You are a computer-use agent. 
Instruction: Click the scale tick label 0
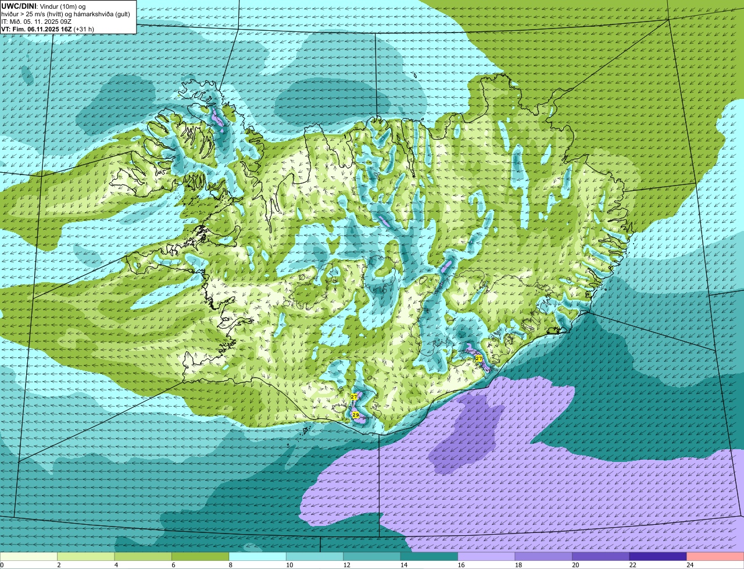point(2,565)
